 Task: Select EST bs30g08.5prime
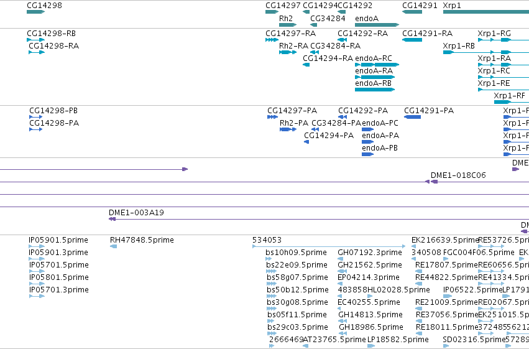(272, 309)
